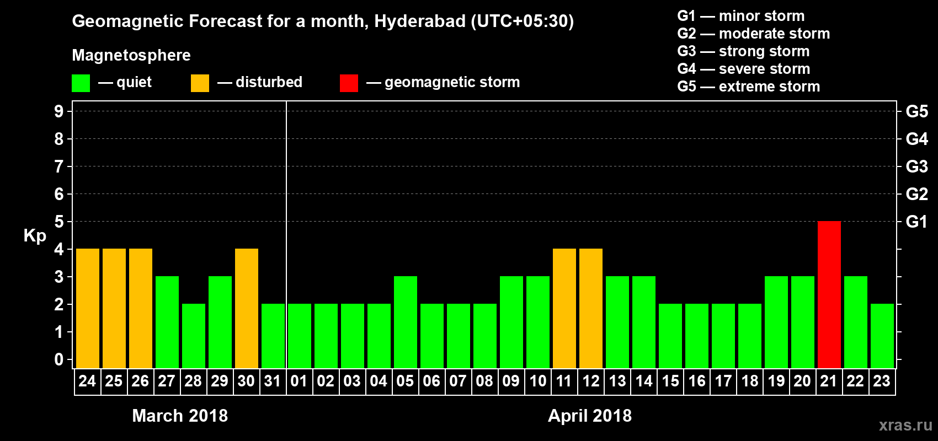Image resolution: width=938 pixels, height=441 pixels.
Task: Click the 'G3 — strong storm' legend text
Action: point(743,51)
